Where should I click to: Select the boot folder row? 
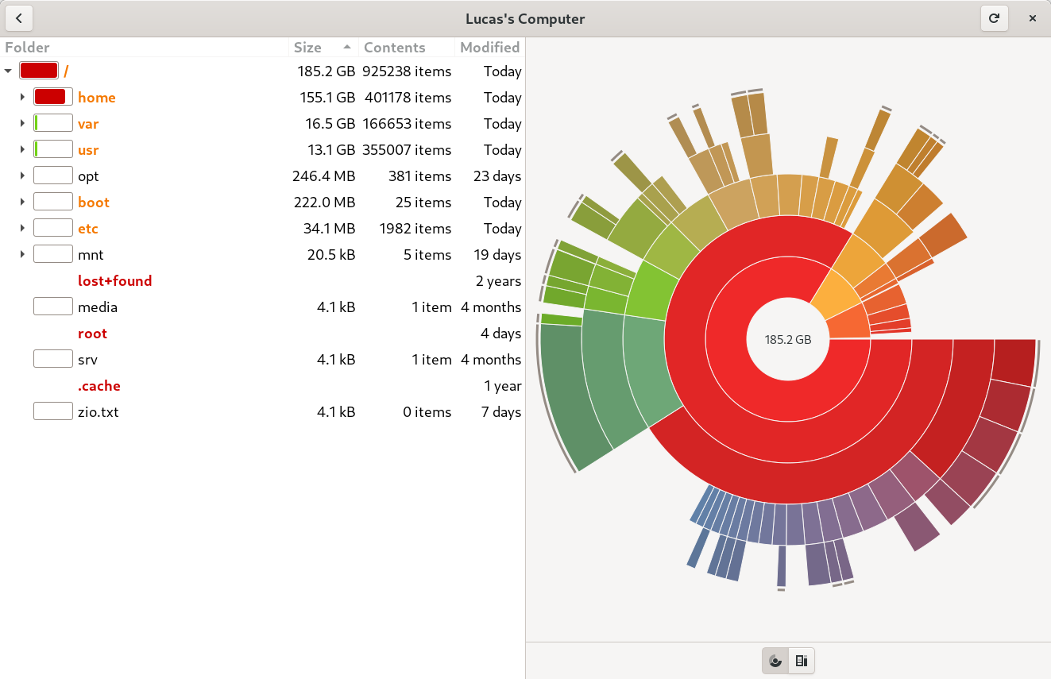tap(94, 203)
